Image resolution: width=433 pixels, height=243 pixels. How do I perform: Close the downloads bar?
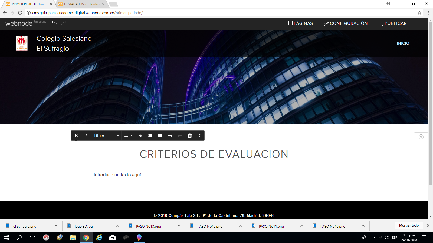(x=428, y=225)
